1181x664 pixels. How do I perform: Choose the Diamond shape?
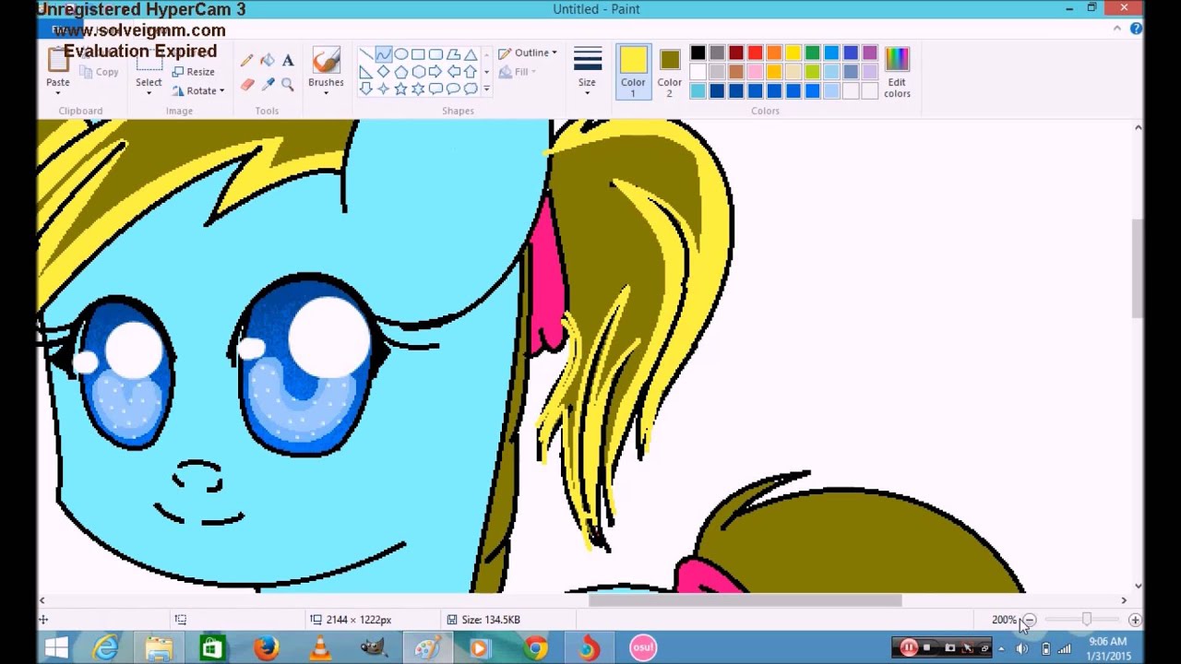[x=384, y=72]
